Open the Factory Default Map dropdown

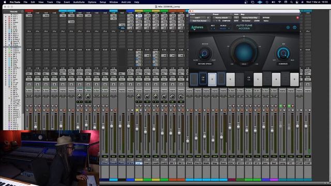point(250,18)
